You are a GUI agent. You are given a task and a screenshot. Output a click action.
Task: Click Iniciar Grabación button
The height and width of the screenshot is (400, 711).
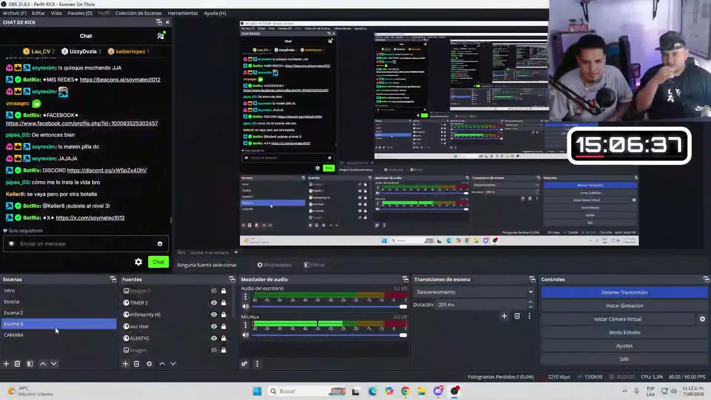tap(624, 306)
